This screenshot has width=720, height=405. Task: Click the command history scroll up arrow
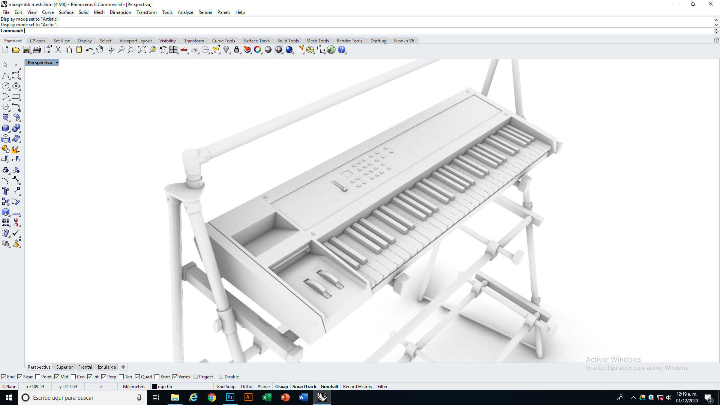pos(716,19)
